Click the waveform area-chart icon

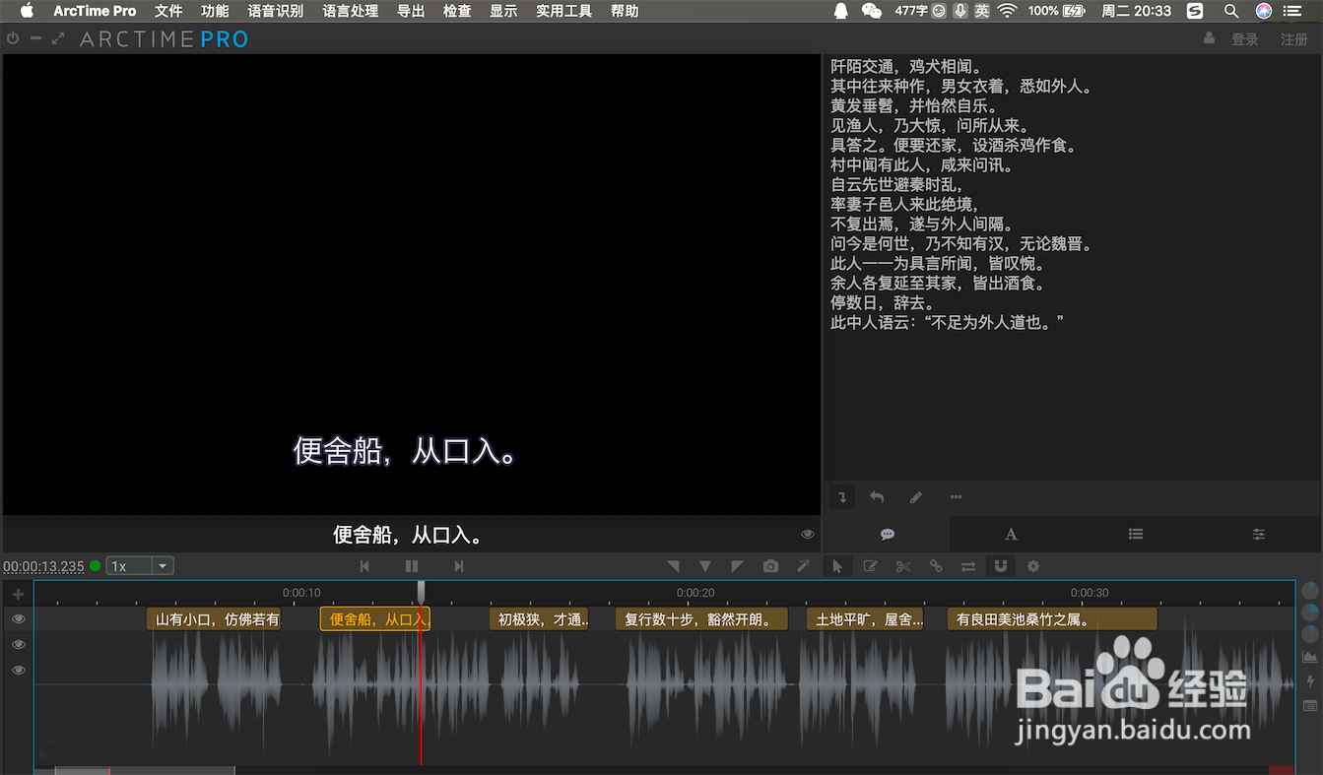1310,657
